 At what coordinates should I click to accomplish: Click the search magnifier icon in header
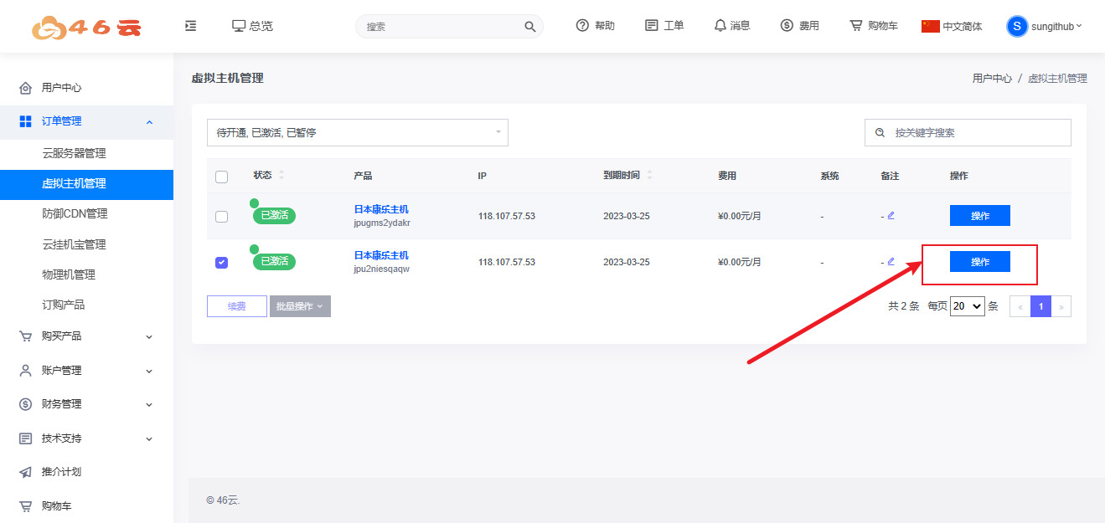tap(529, 27)
